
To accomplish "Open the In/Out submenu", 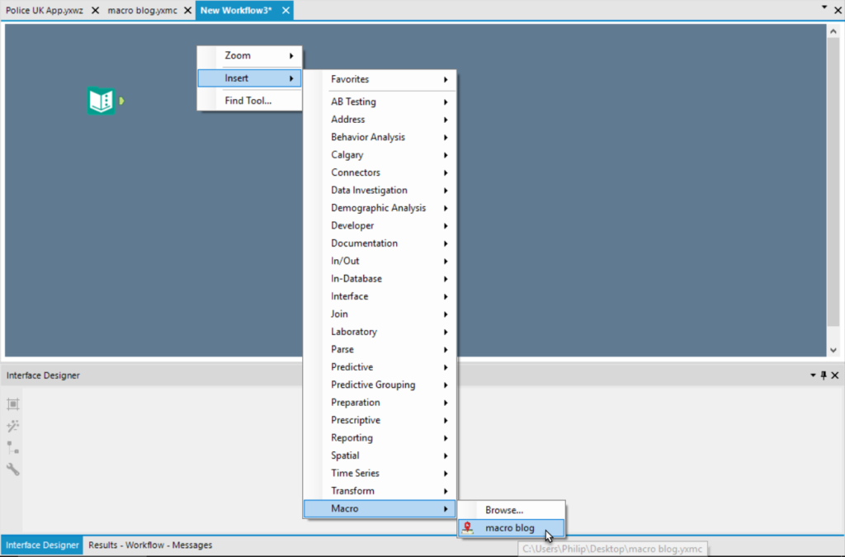I will click(380, 262).
